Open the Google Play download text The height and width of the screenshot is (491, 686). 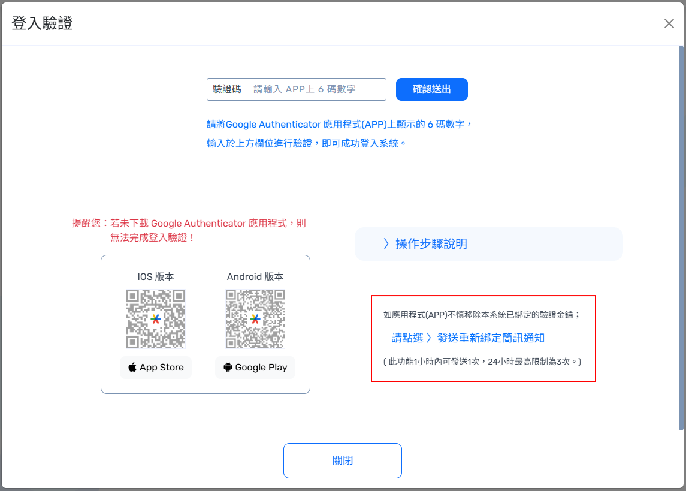point(261,368)
